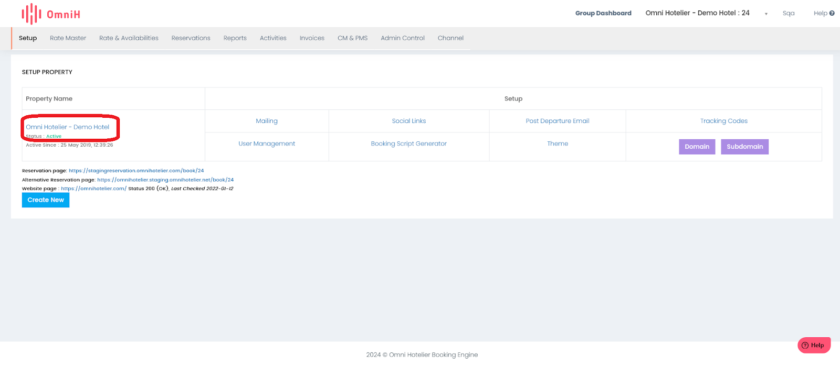Click the Sqa user menu
The height and width of the screenshot is (366, 840).
[x=789, y=13]
